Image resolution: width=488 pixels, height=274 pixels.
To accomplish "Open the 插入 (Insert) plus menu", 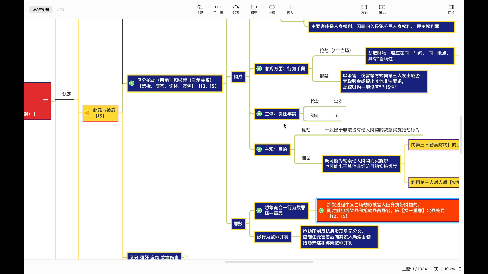I will (x=290, y=9).
